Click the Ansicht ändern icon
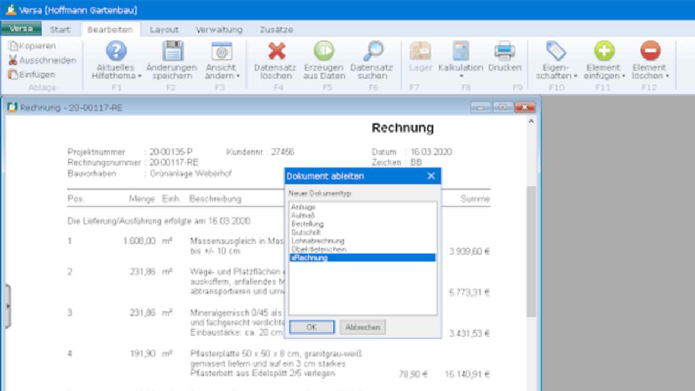The height and width of the screenshot is (391, 695). pyautogui.click(x=222, y=51)
